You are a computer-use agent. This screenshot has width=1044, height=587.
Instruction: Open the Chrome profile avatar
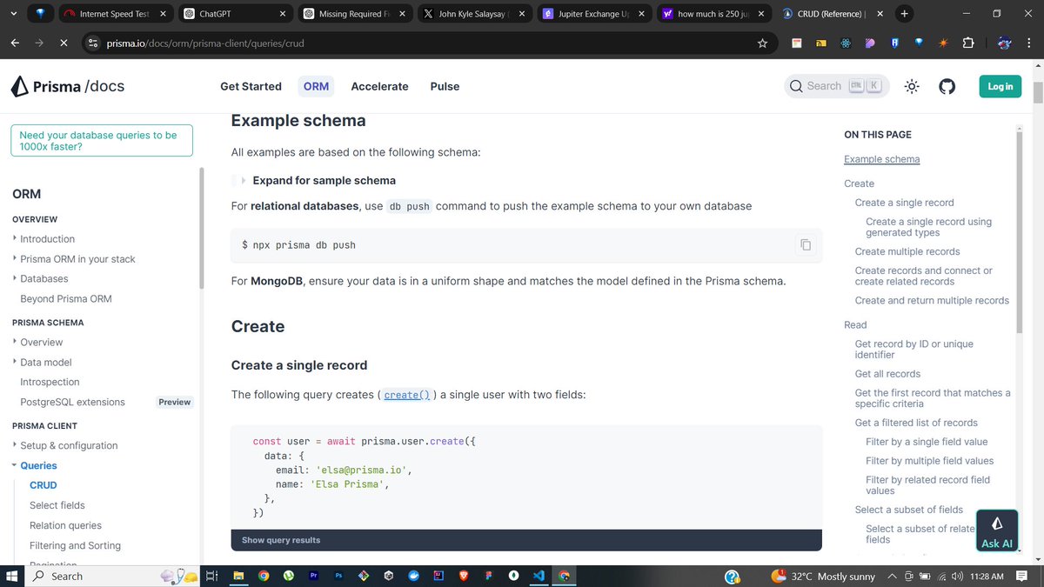(x=1004, y=43)
